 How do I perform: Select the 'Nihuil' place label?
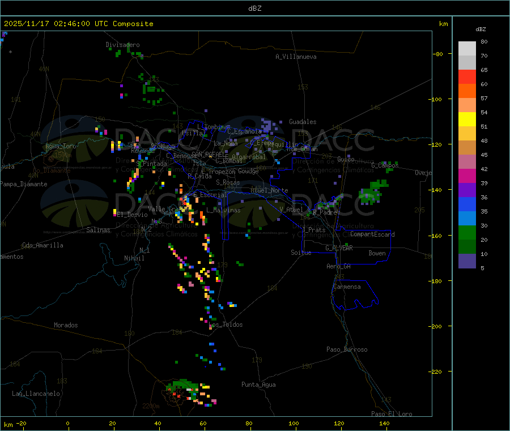134,258
